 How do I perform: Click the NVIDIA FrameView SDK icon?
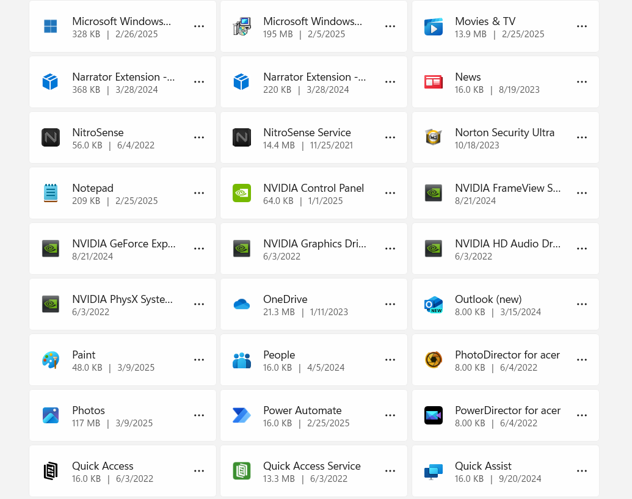(434, 193)
